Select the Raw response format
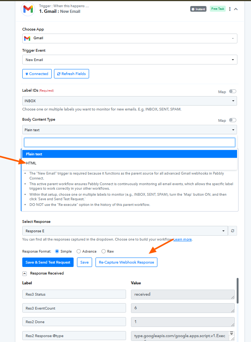This screenshot has width=251, height=342. (103, 251)
